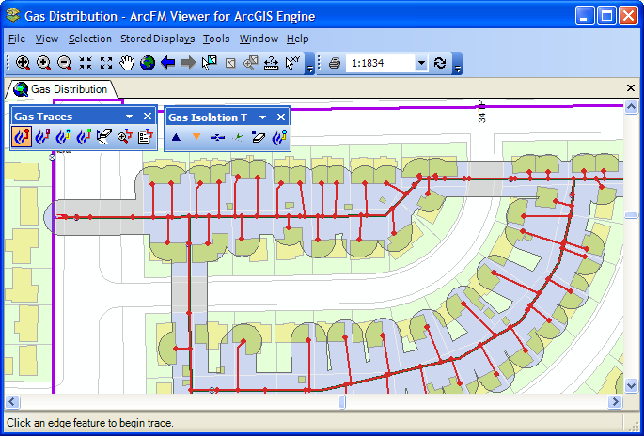Close the Gas Traces floating toolbar
Viewport: 644px width, 436px height.
[x=148, y=117]
